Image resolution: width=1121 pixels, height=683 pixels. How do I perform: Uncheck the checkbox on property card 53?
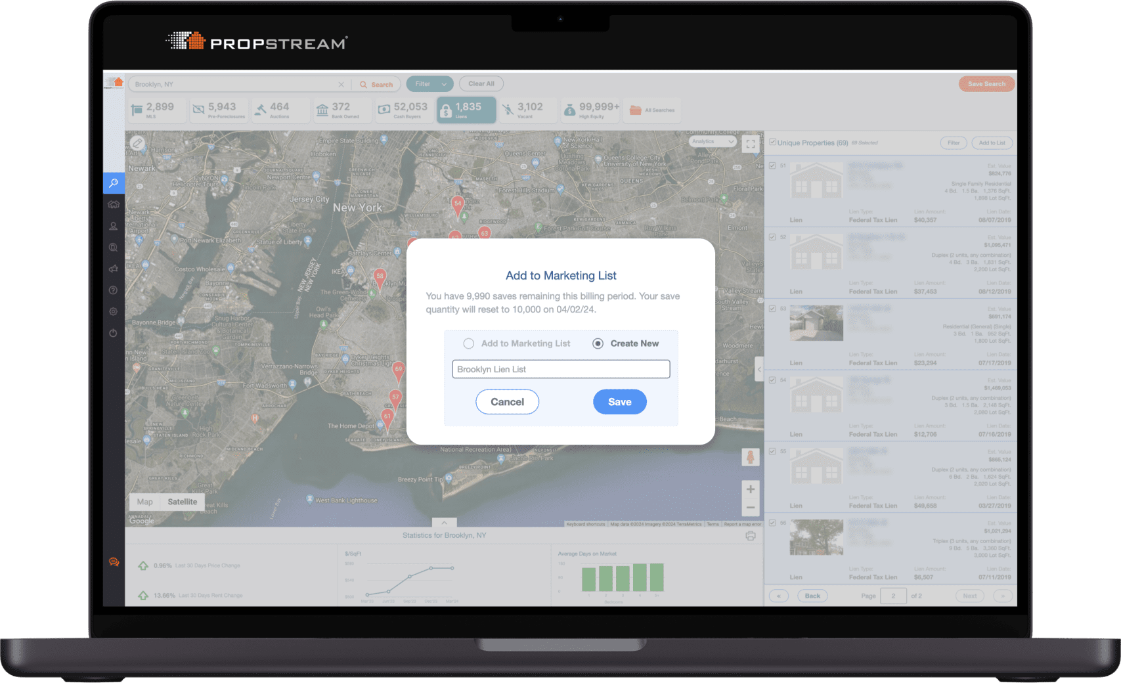tap(772, 307)
